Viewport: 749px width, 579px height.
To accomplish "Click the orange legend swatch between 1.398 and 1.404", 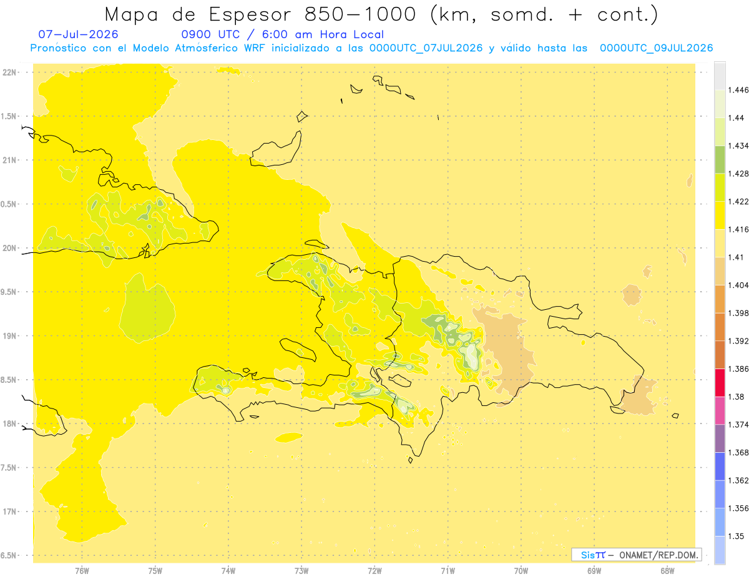I will click(x=720, y=299).
